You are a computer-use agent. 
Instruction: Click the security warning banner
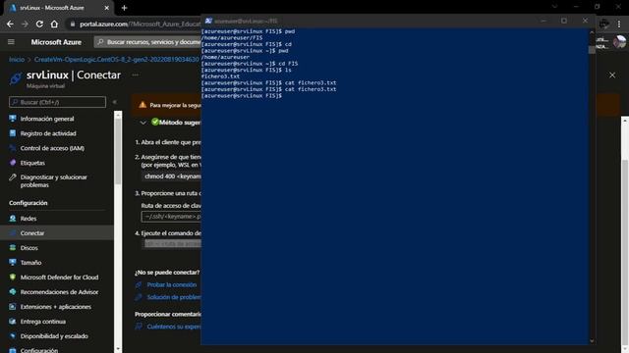166,105
